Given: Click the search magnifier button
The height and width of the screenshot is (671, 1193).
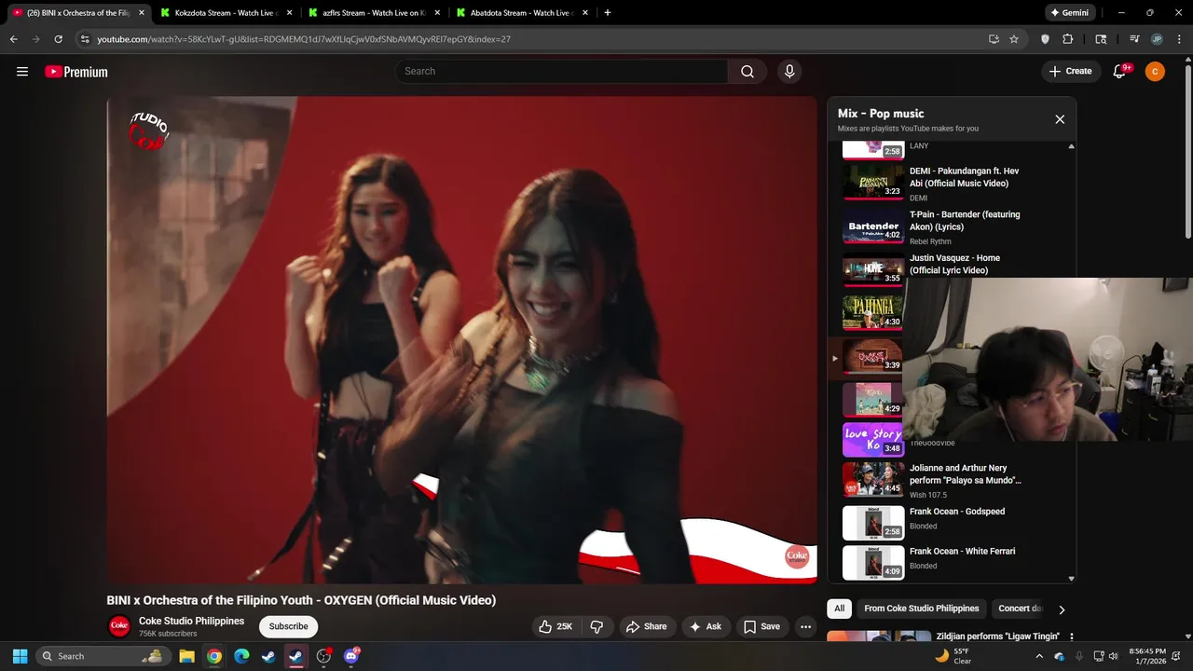Looking at the screenshot, I should point(747,72).
